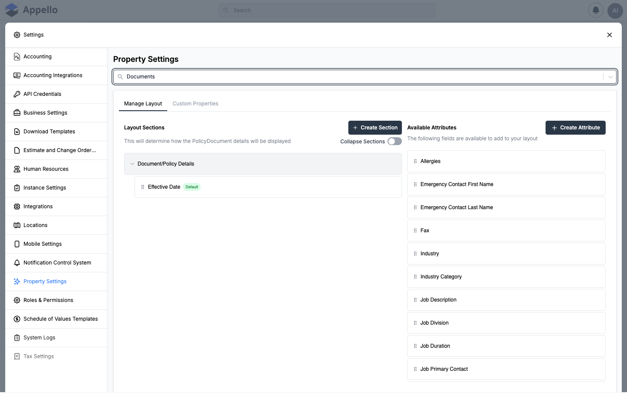Open Notification Control System settings
The width and height of the screenshot is (627, 400).
pyautogui.click(x=57, y=263)
